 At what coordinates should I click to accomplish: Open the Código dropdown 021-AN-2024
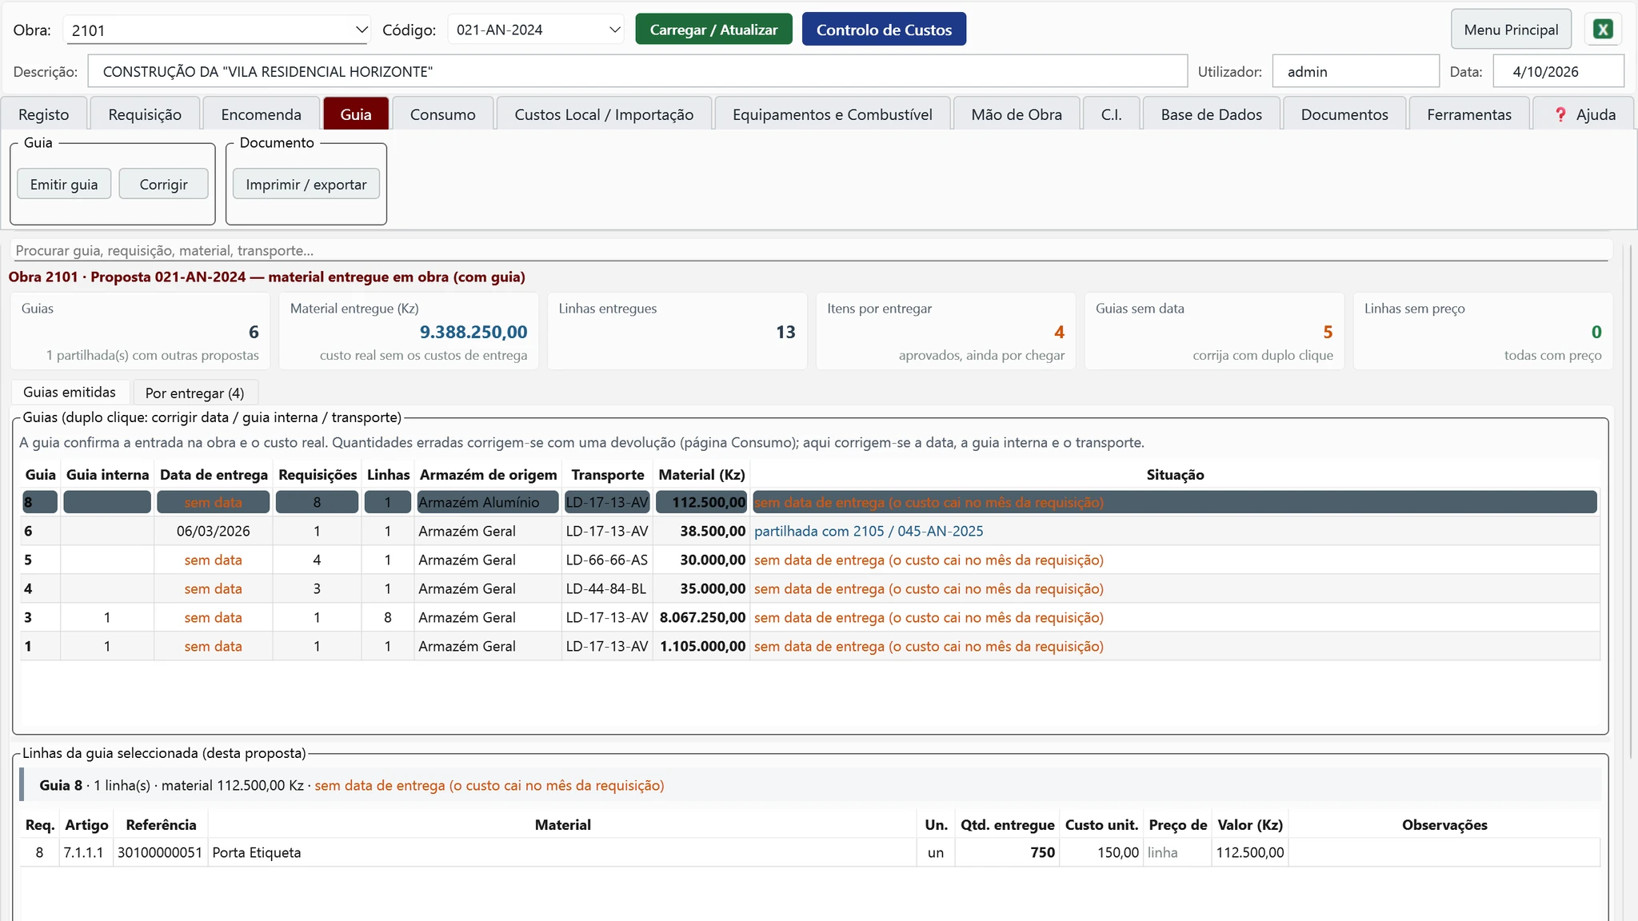536,30
